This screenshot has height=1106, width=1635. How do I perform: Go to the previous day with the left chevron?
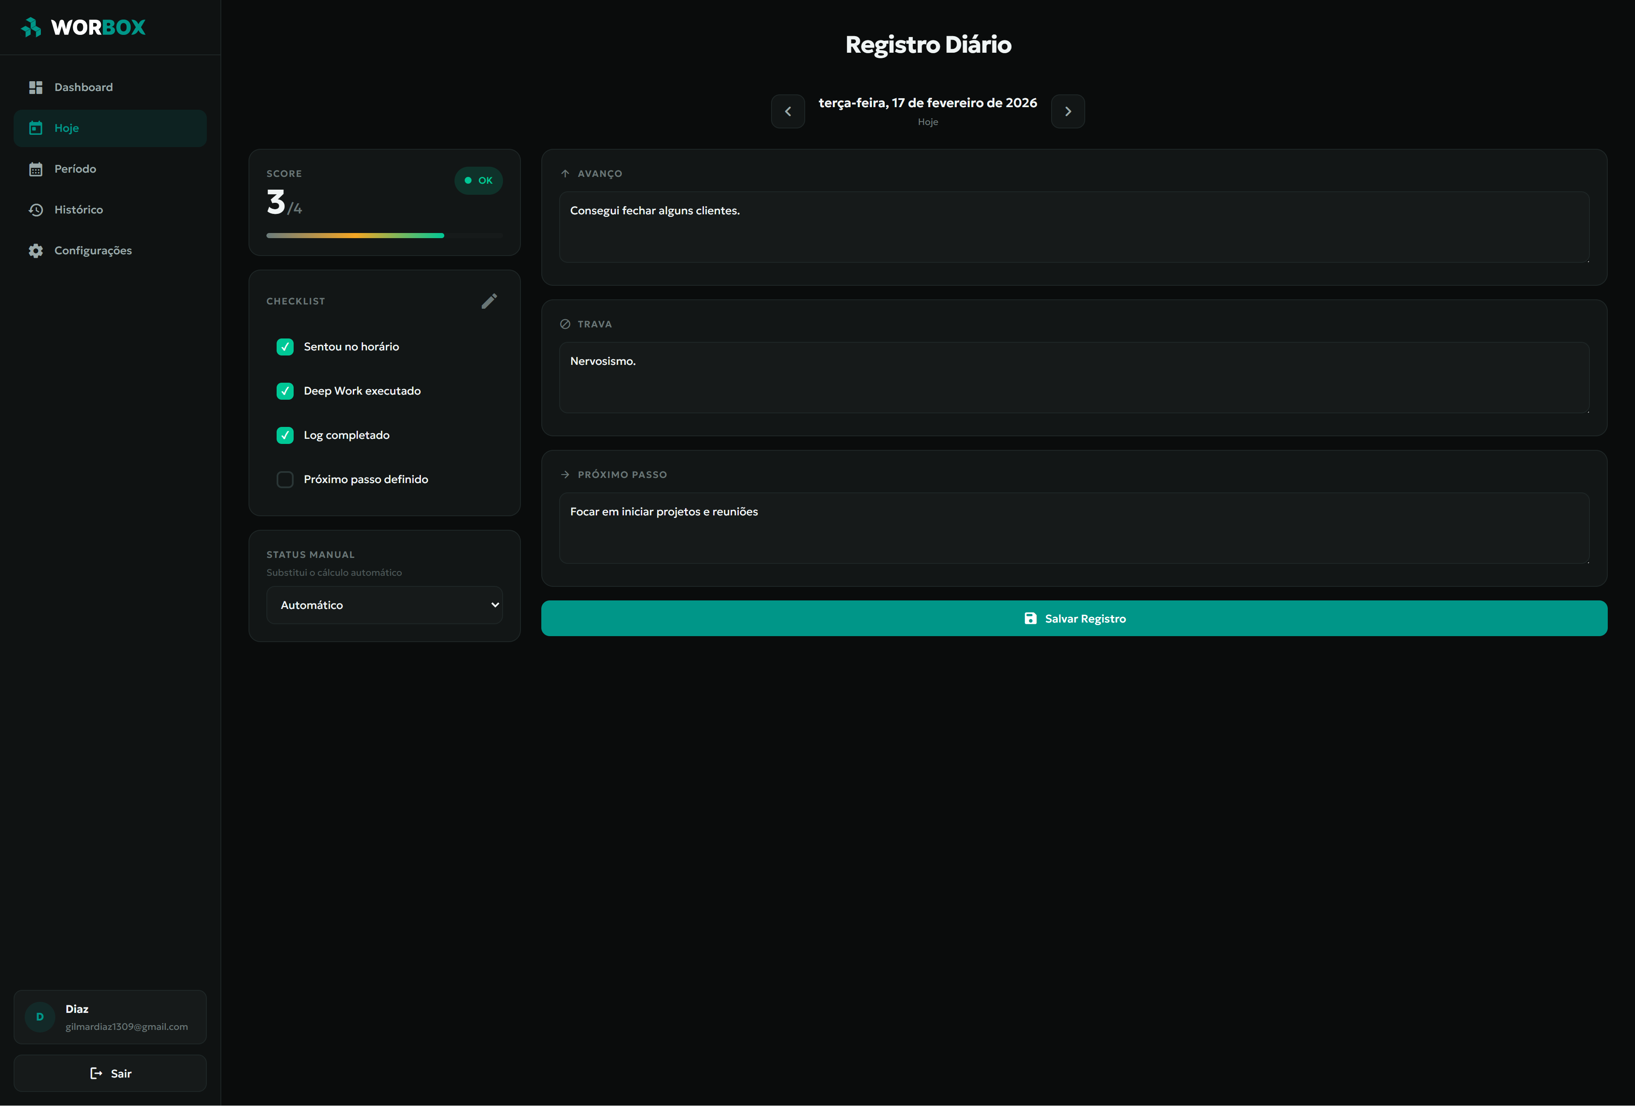click(788, 111)
